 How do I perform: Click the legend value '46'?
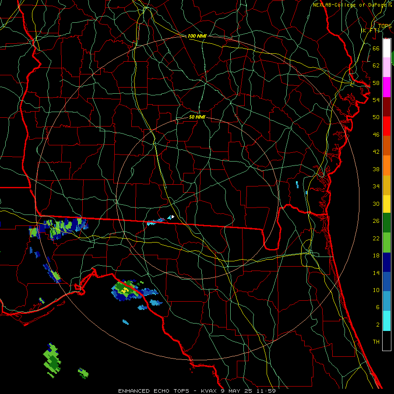(376, 134)
